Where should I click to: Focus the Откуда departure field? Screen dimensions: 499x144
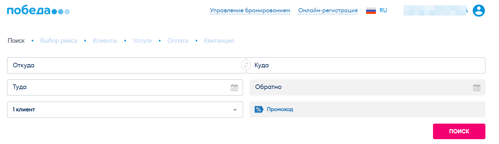click(123, 65)
